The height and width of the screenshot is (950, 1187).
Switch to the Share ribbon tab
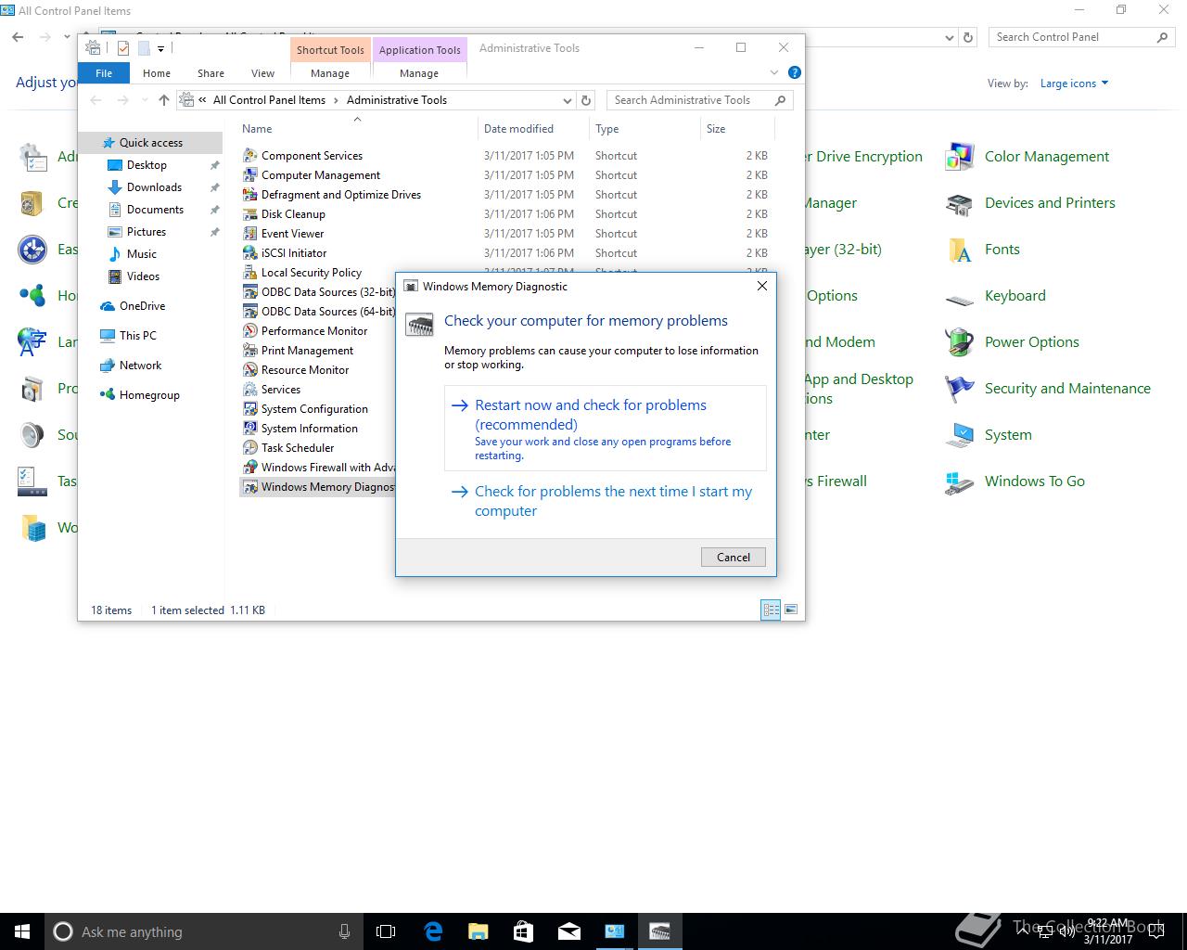[x=211, y=73]
